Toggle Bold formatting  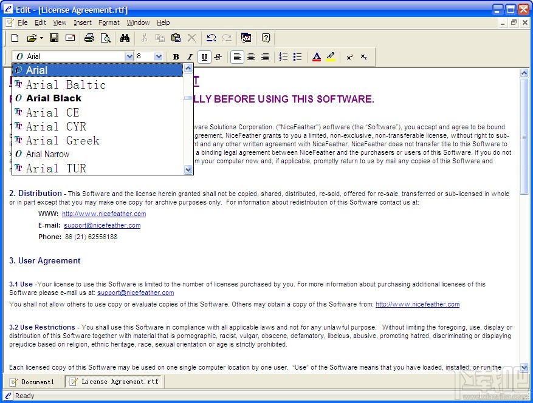click(176, 56)
